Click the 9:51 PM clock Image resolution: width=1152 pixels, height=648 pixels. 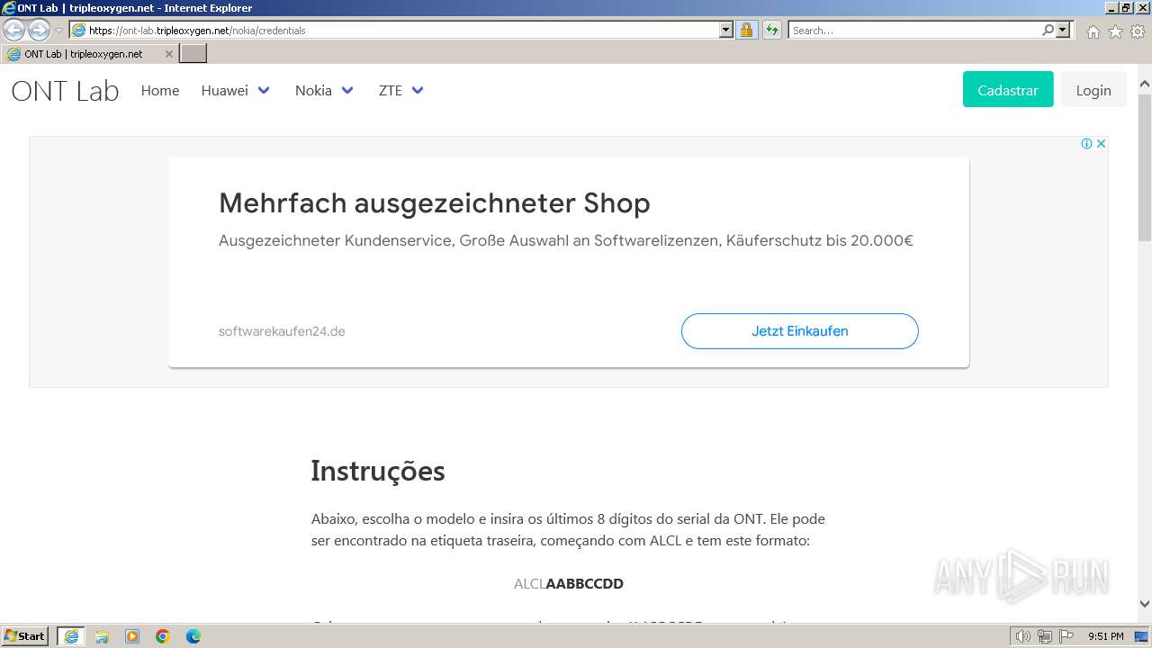1105,636
